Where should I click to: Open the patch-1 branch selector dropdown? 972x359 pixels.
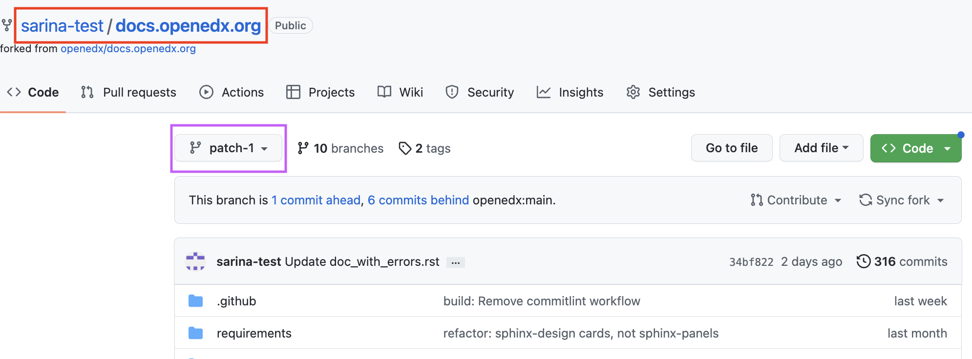229,148
